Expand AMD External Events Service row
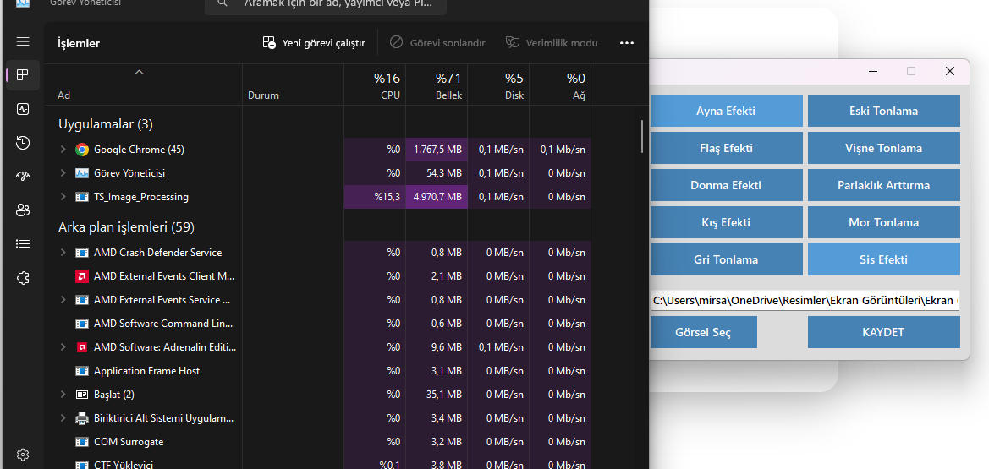Screen dimensions: 989x469 [x=63, y=300]
